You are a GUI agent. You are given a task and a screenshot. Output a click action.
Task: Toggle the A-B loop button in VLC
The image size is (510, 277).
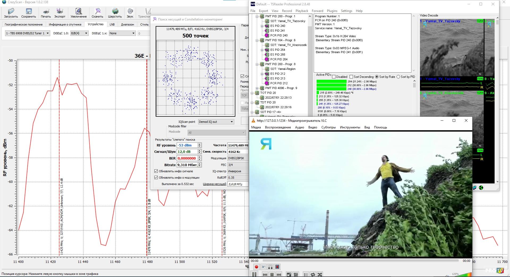pos(270,267)
